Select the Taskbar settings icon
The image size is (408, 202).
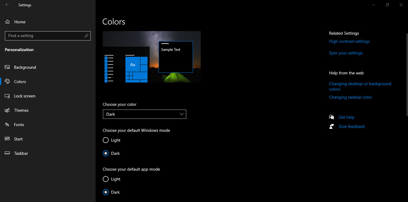coord(7,153)
